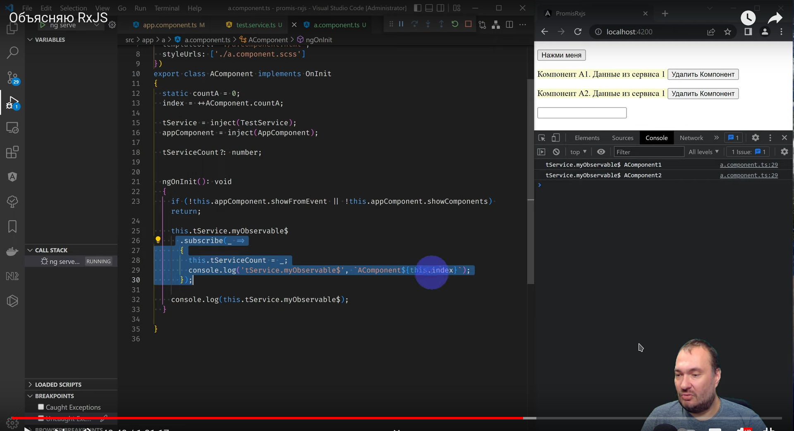Toggle console sidebar in DevTools
The image size is (794, 431).
pyautogui.click(x=541, y=152)
